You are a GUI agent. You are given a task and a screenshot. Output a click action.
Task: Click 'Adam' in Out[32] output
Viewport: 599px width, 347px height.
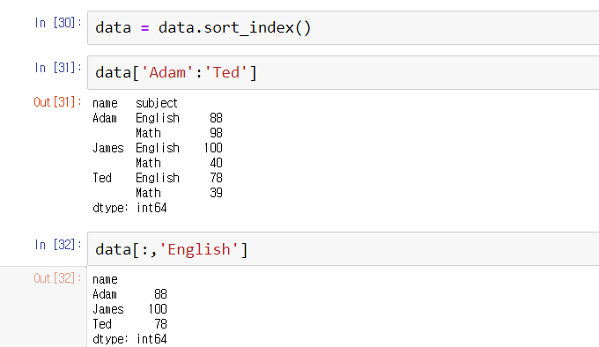coord(105,294)
